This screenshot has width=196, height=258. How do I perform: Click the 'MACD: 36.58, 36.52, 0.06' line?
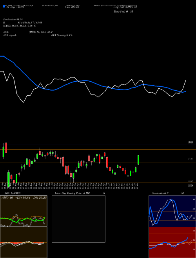pyautogui.click(x=20, y=26)
